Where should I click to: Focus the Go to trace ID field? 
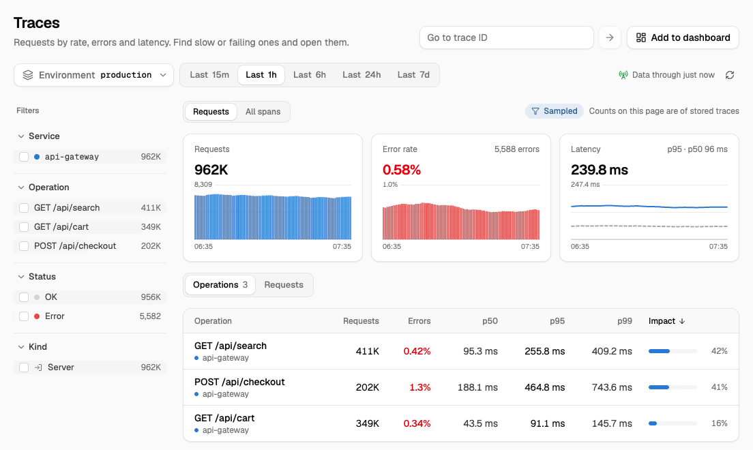click(507, 37)
